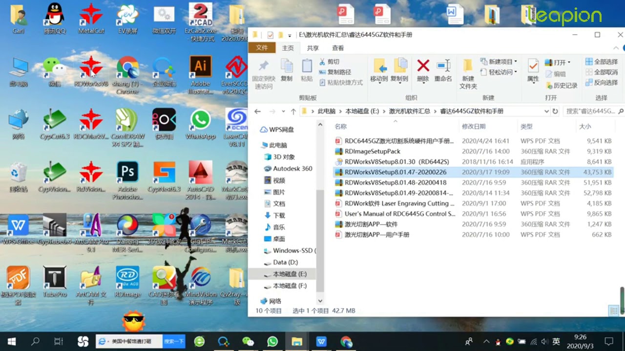Launch Adobe Illustrator from the desktop
The image size is (625, 351).
click(x=200, y=74)
